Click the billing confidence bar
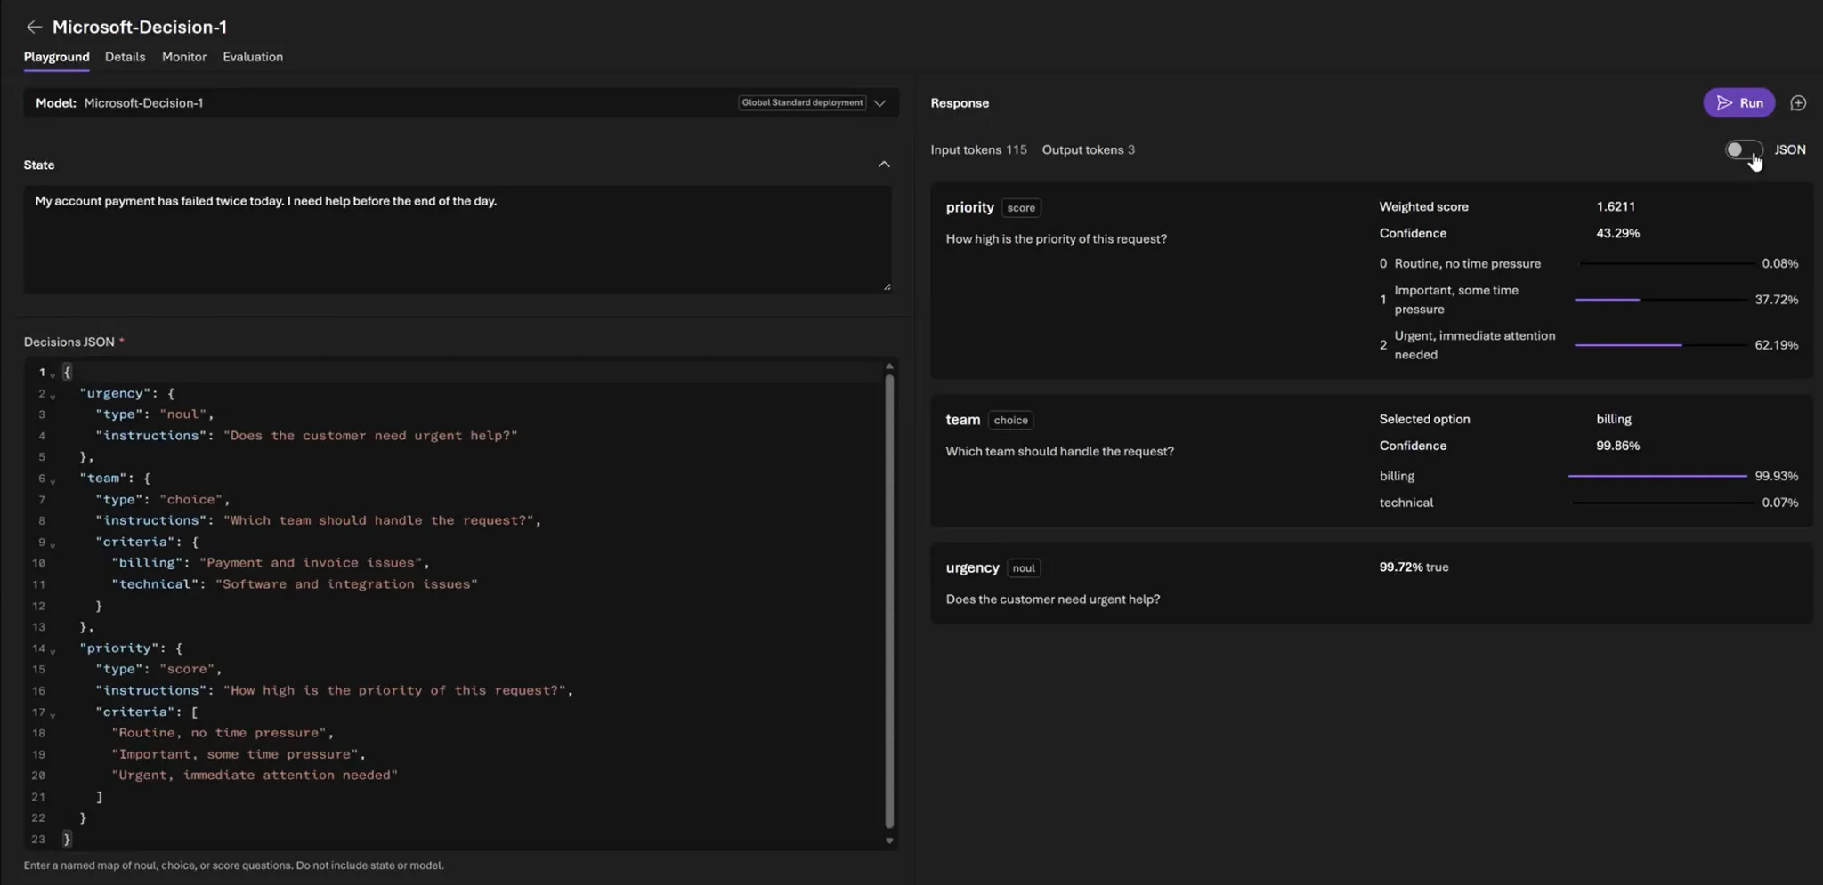This screenshot has width=1823, height=885. tap(1657, 476)
